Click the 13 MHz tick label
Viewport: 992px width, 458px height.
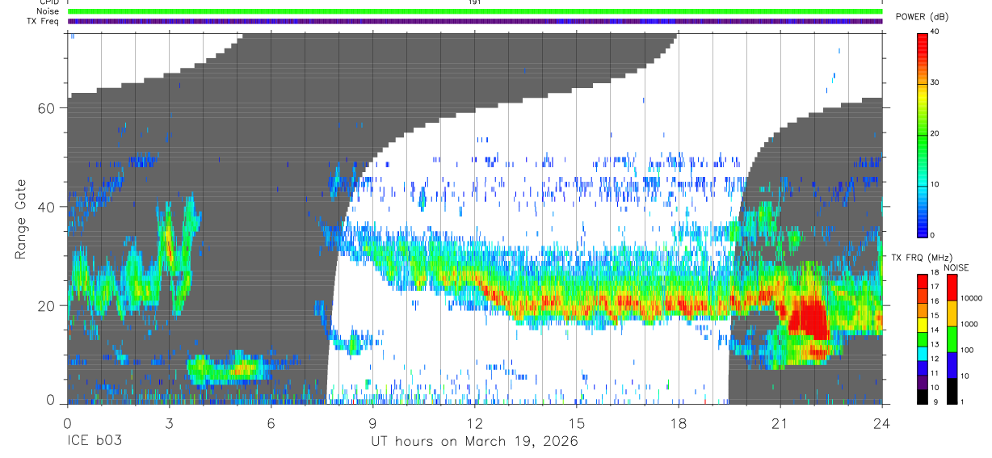click(x=935, y=344)
